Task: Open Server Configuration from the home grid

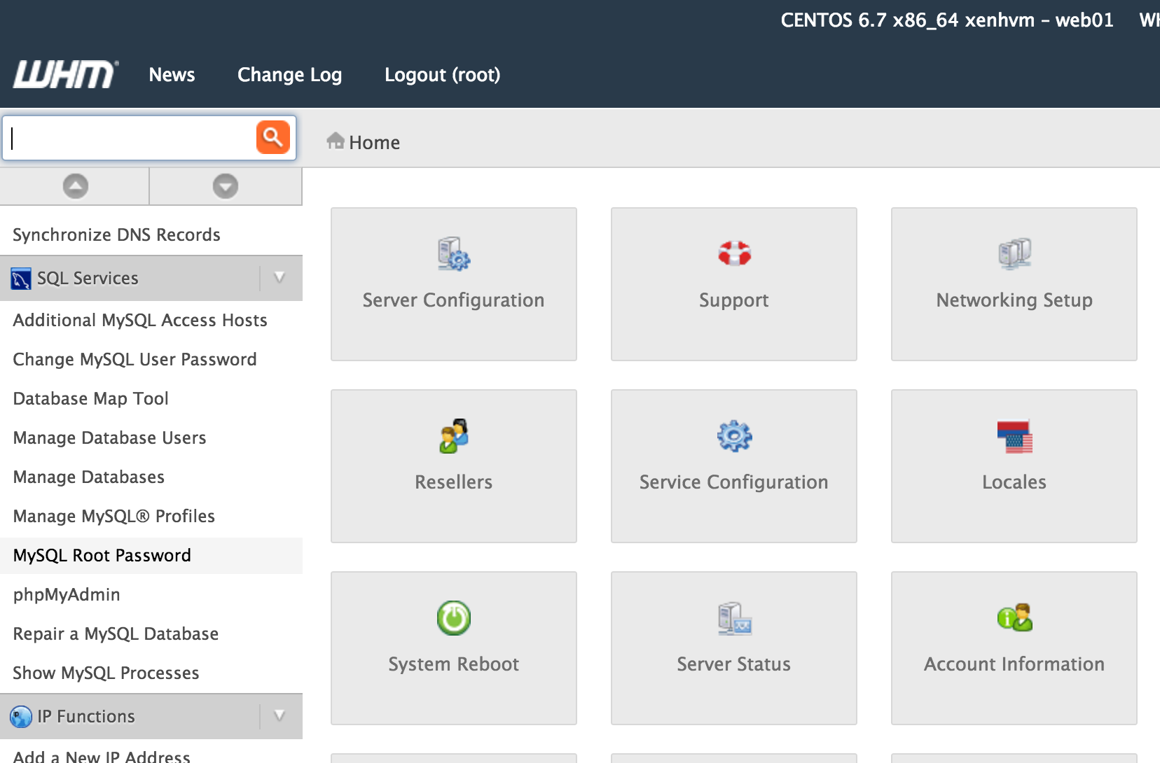Action: coord(453,284)
